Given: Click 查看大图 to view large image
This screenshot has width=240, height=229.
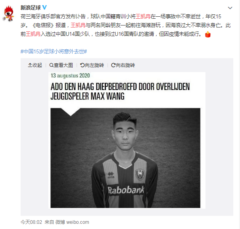Looking at the screenshot, I should point(61,65).
